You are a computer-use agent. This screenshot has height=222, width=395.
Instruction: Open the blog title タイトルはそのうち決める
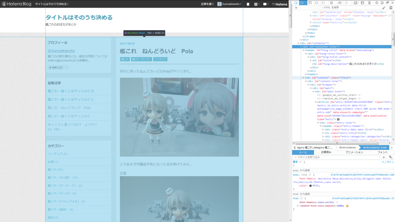(x=79, y=17)
